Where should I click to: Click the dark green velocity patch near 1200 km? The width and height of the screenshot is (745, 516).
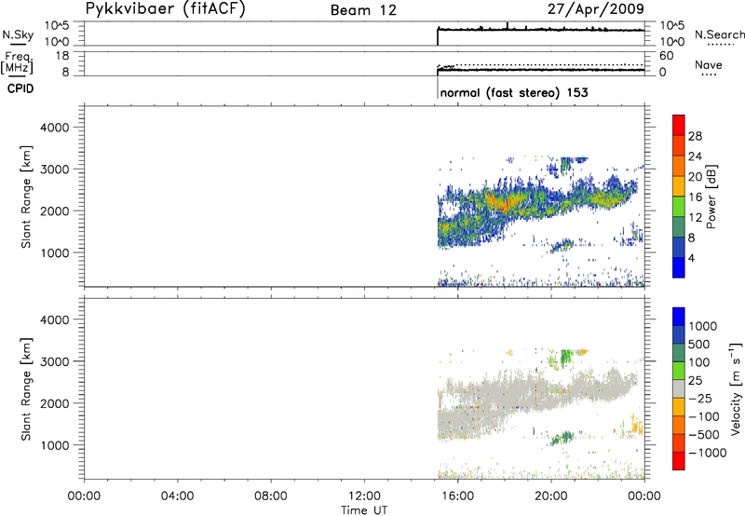[x=563, y=438]
